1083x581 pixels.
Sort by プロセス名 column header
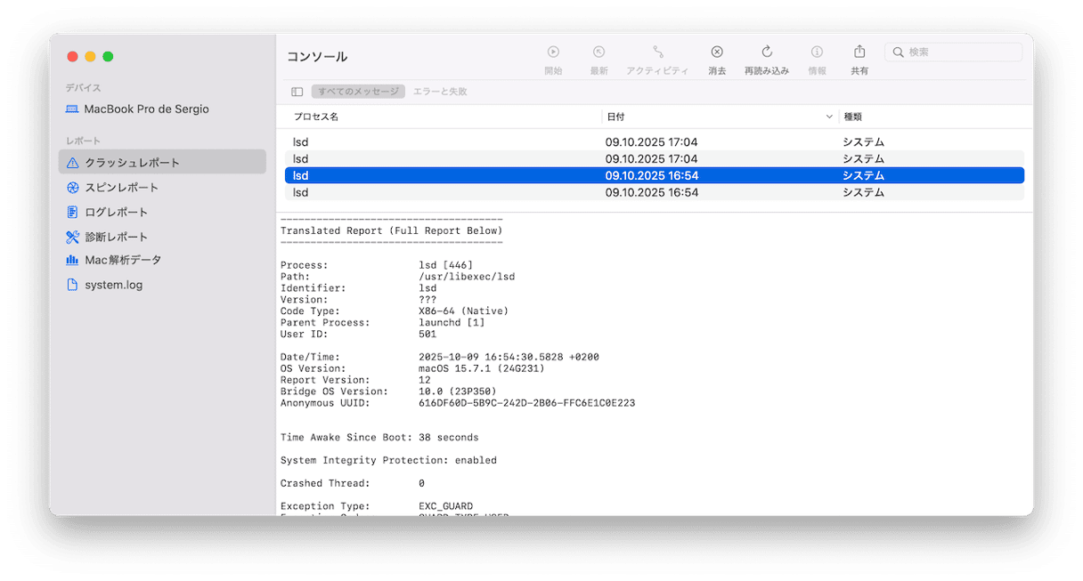pyautogui.click(x=316, y=117)
